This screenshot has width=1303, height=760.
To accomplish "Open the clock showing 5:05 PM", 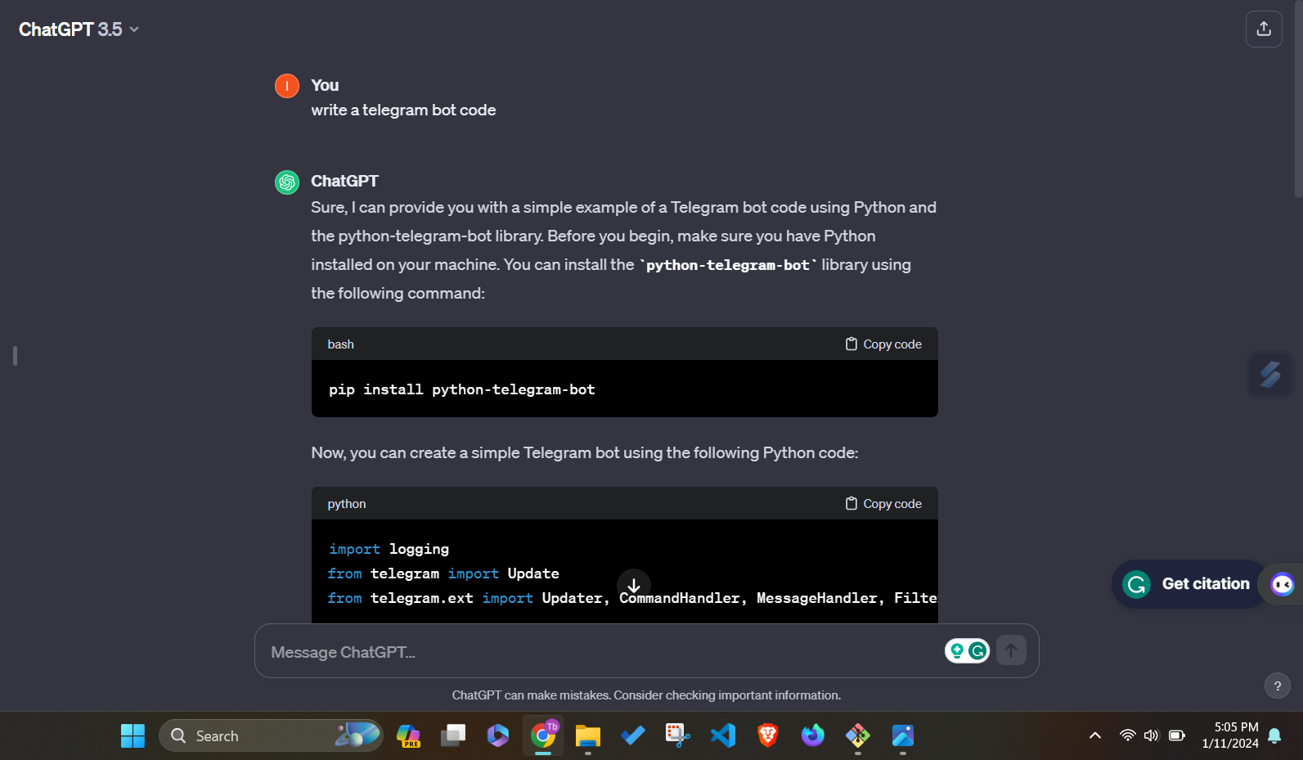I will 1230,735.
